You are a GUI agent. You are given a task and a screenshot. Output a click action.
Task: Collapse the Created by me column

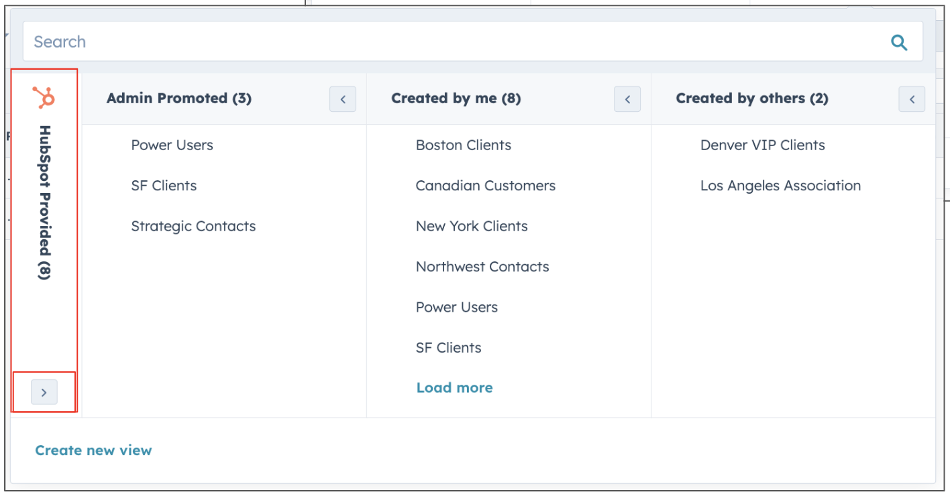point(627,99)
